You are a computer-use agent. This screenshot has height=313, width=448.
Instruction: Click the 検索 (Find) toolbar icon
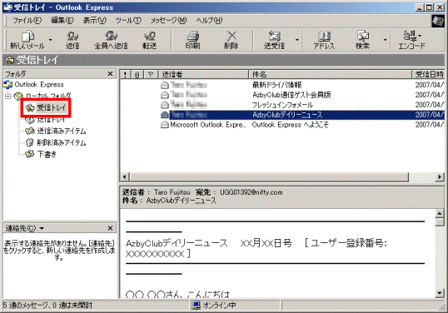point(362,40)
